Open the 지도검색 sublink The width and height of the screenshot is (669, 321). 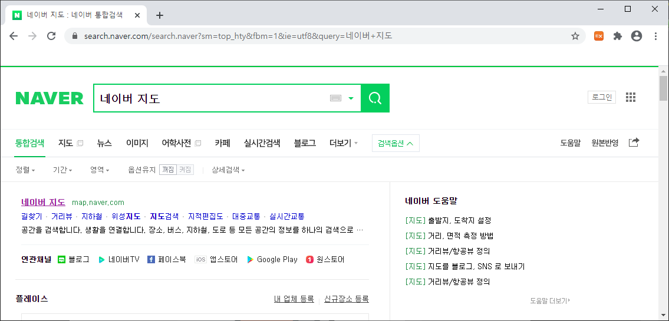click(164, 216)
